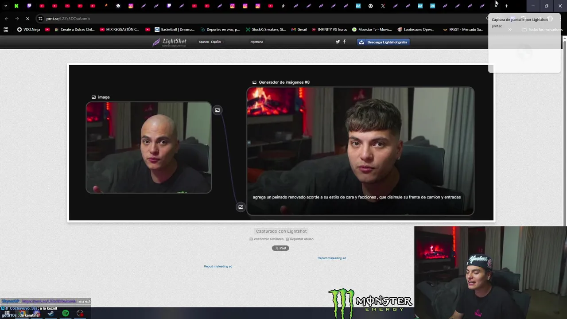Open the Basketball | Dreamz bookmark
567x319 pixels.
point(175,30)
